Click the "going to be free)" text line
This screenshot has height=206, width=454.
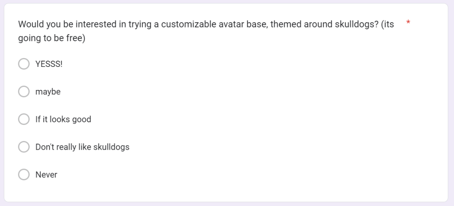click(51, 39)
